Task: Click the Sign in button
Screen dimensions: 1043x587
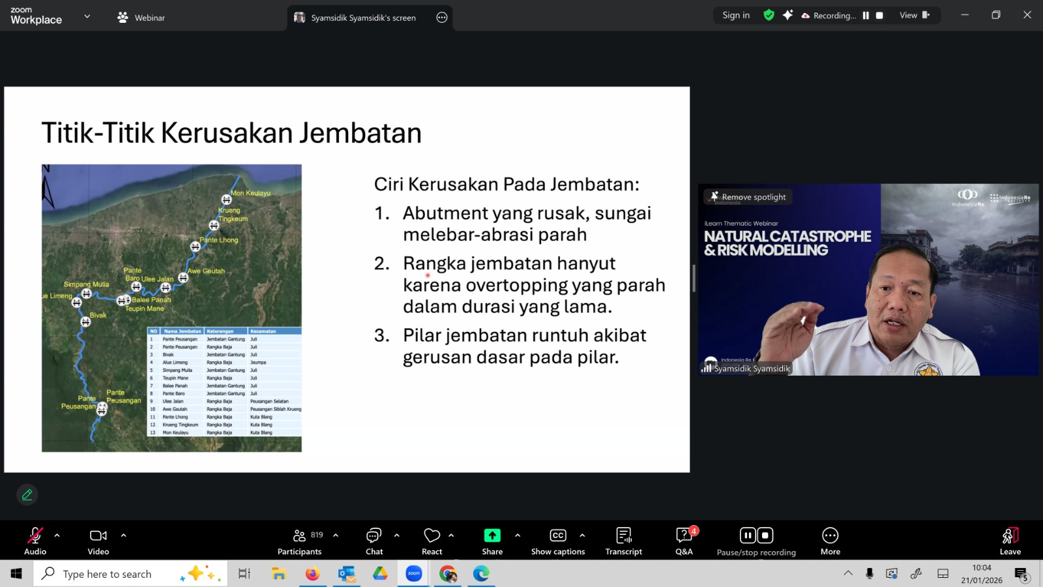Action: [x=736, y=15]
